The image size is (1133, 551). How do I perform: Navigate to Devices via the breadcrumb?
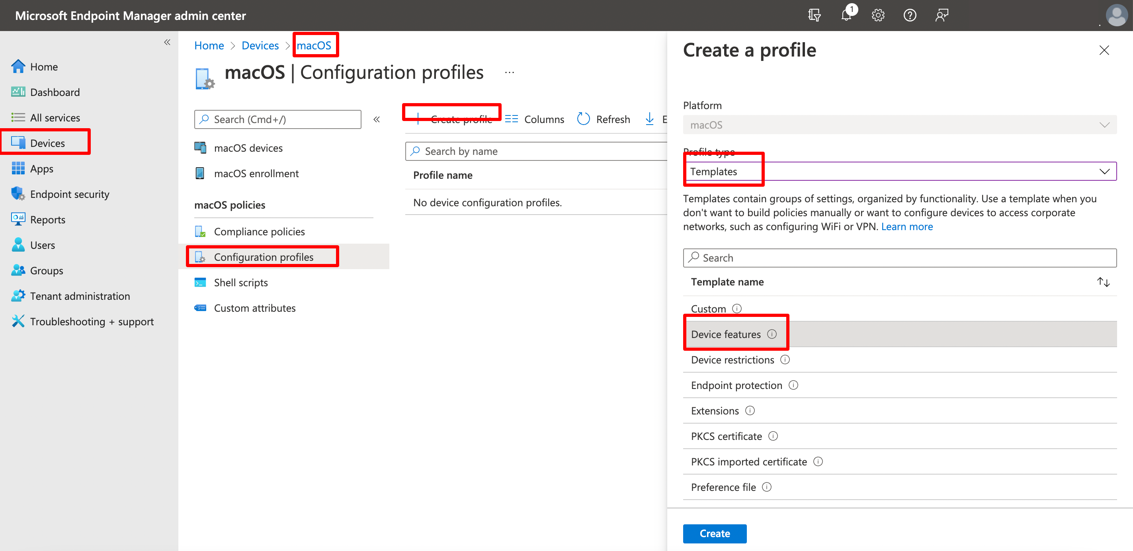click(260, 45)
